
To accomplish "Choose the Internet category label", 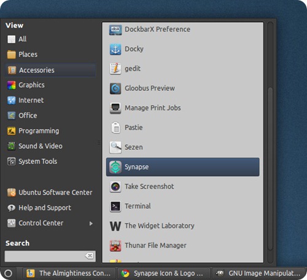I will tap(31, 100).
